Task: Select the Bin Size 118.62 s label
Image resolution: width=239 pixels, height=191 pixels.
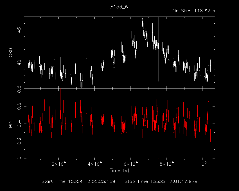Action: [193, 11]
